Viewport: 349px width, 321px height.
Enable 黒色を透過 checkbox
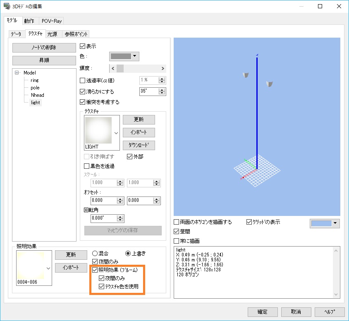(x=87, y=166)
